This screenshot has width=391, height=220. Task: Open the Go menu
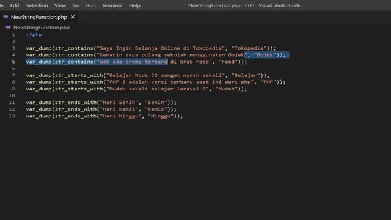(76, 5)
